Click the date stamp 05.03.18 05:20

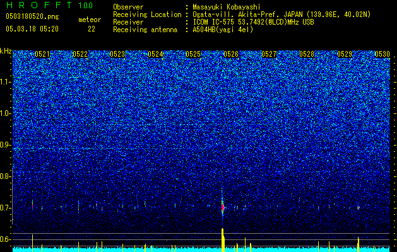pos(32,29)
